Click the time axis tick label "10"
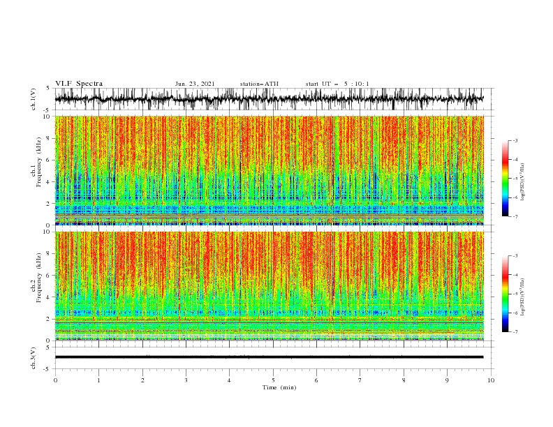The image size is (553, 427). click(491, 380)
